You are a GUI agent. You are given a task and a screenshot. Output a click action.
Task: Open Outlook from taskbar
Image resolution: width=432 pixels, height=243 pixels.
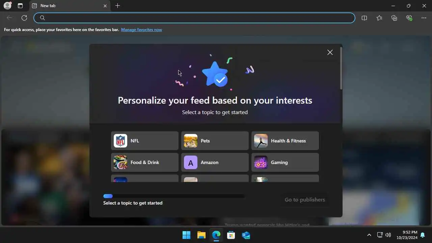(246, 235)
